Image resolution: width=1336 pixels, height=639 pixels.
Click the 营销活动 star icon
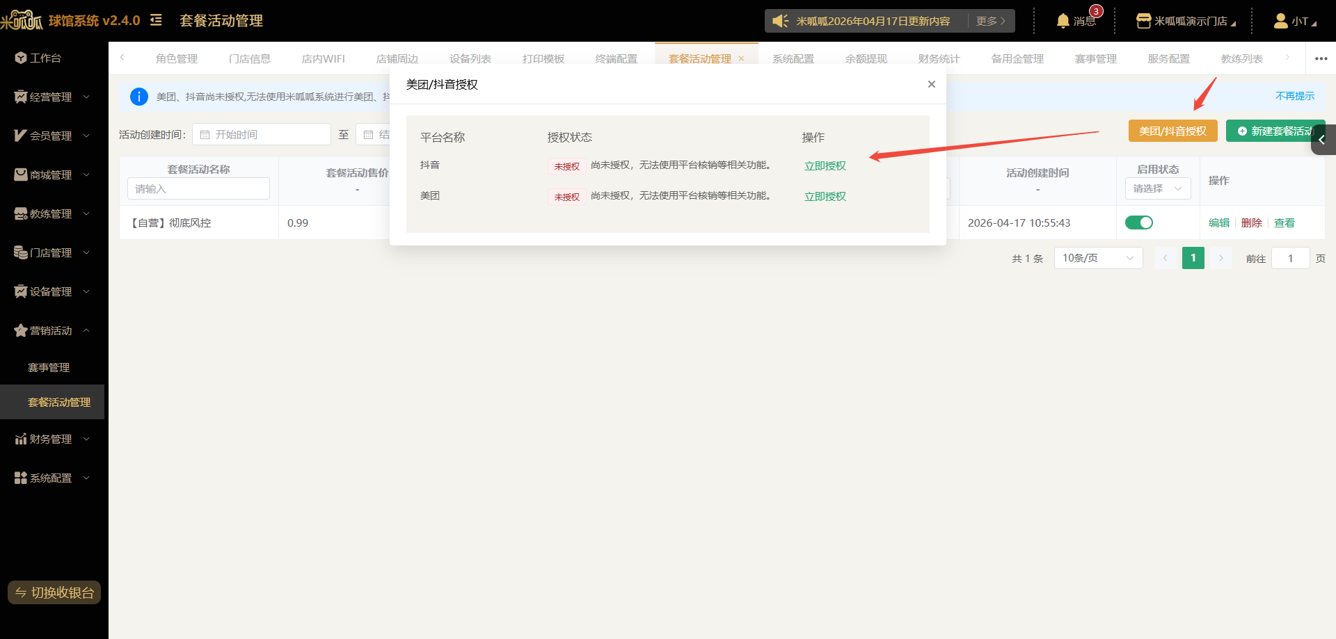[21, 330]
